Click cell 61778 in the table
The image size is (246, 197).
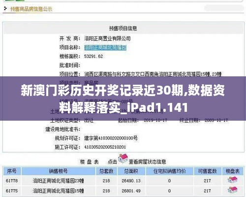click(x=12, y=181)
